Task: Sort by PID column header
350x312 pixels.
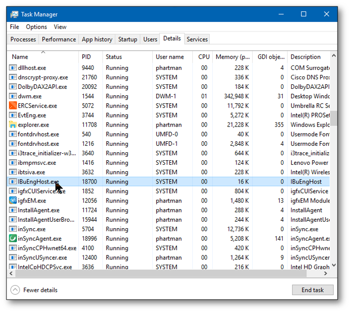Action: pos(86,57)
